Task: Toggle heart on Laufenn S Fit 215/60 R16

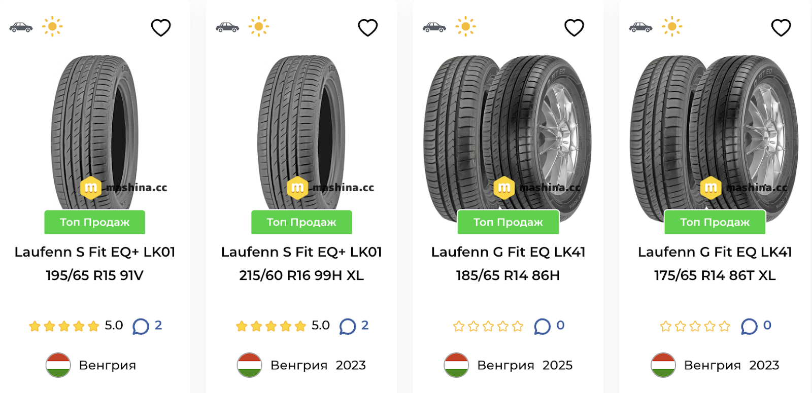Action: (367, 27)
